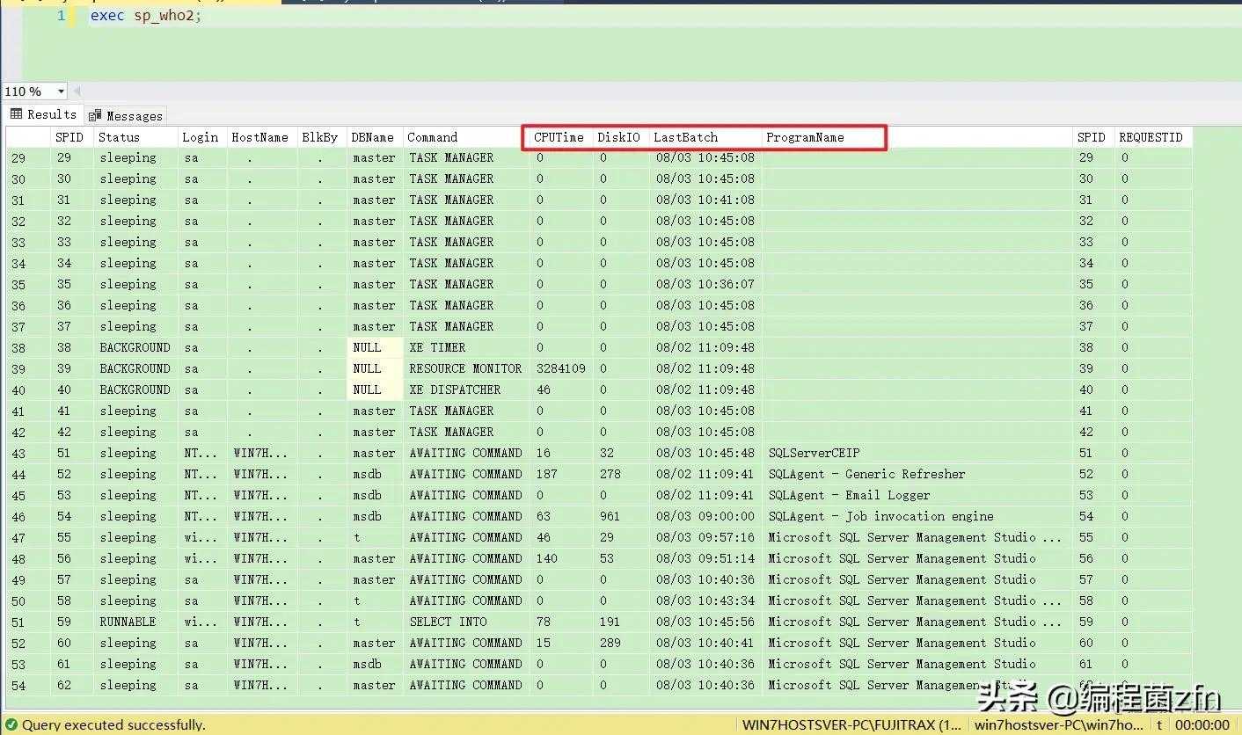Click LastBatch cell '08/03 10:36:07'

pyautogui.click(x=705, y=284)
